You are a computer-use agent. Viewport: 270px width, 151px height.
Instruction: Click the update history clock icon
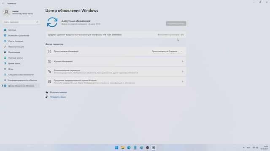(50, 62)
